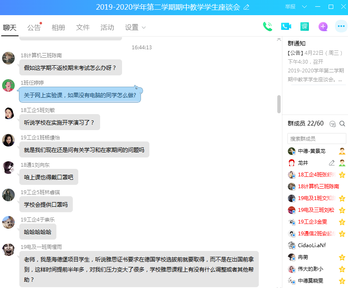Start a group video call
The height and width of the screenshot is (288, 348).
(286, 27)
